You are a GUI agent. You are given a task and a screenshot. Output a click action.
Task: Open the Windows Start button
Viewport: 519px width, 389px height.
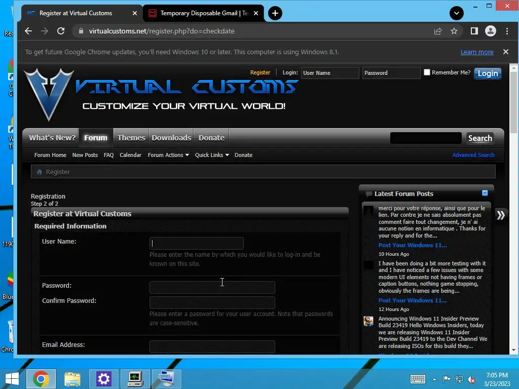(x=12, y=379)
